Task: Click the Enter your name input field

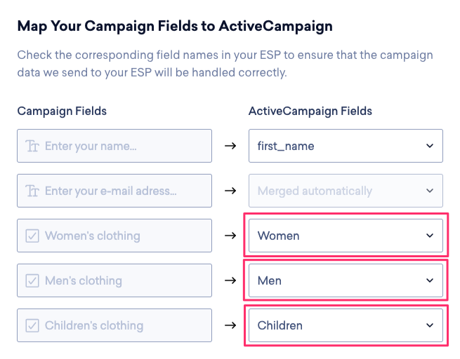Action: 123,146
